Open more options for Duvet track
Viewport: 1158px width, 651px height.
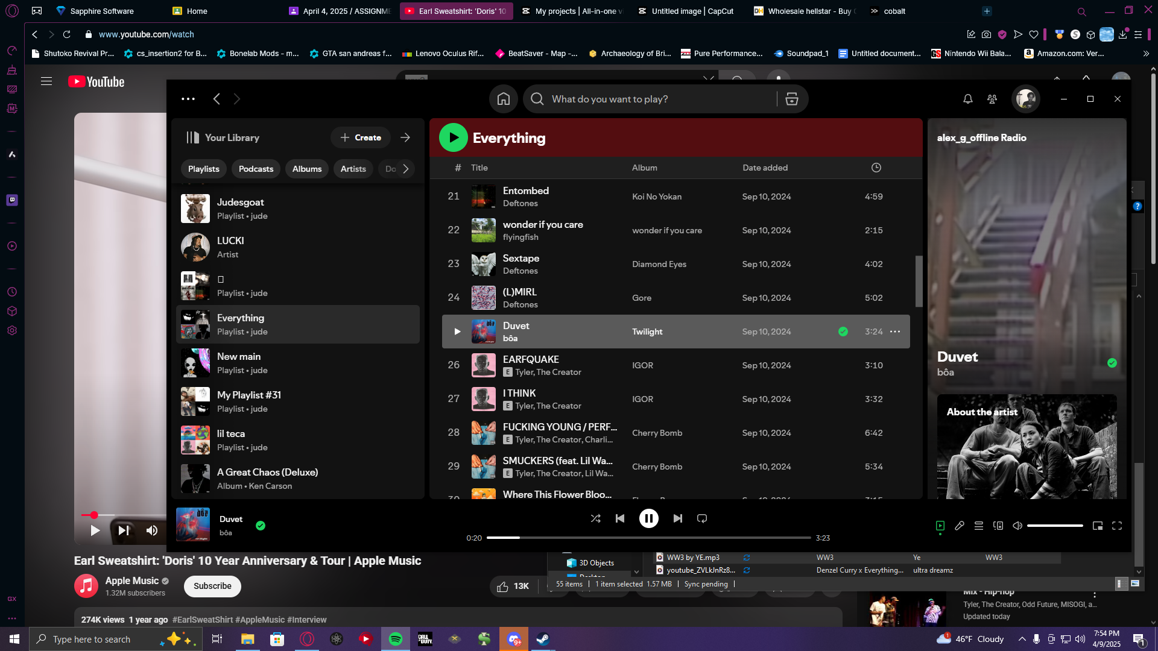895,332
